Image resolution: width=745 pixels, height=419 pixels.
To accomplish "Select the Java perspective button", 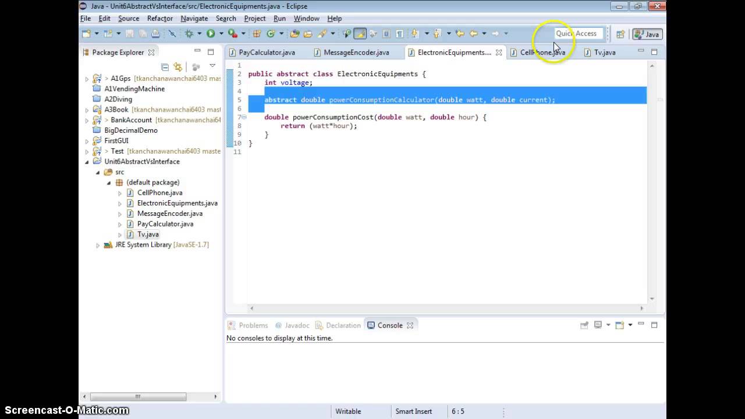I will tap(647, 34).
